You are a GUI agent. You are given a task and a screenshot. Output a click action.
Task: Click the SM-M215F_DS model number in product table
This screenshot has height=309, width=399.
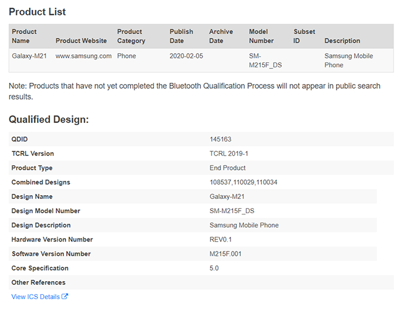click(265, 61)
